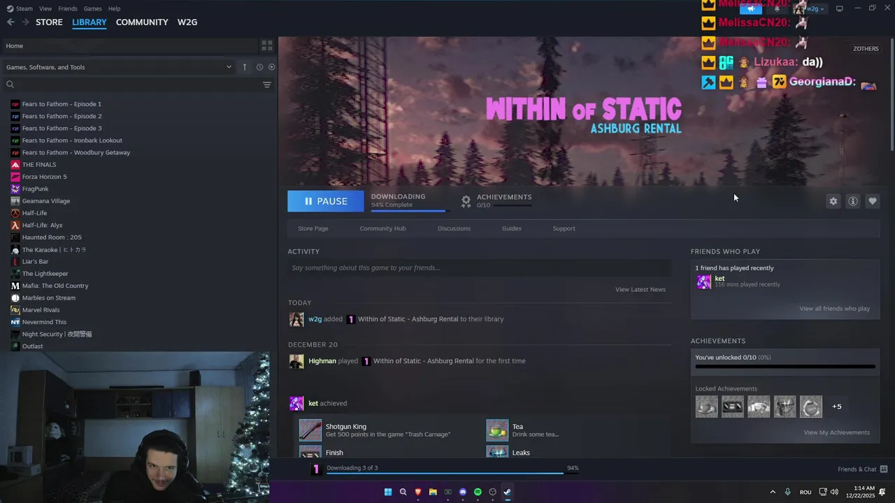Open the Friends menu

[68, 8]
